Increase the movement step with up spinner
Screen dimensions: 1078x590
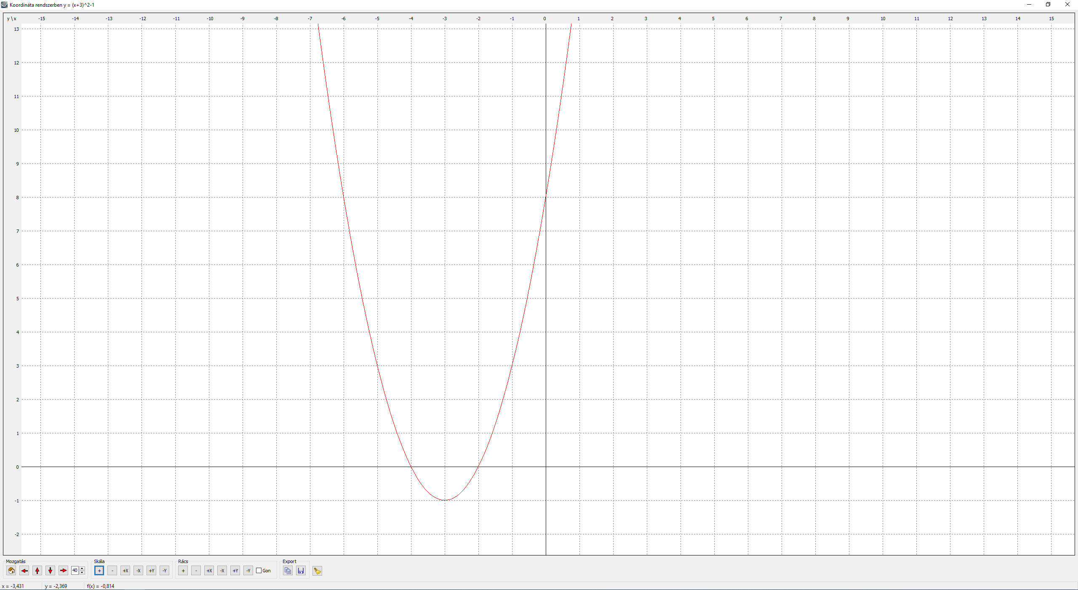click(82, 569)
